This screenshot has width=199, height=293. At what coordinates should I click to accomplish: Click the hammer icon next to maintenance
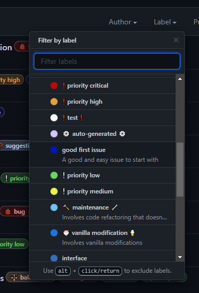[66, 207]
